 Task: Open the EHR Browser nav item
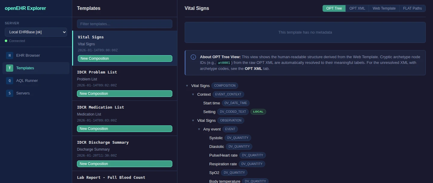36,55
